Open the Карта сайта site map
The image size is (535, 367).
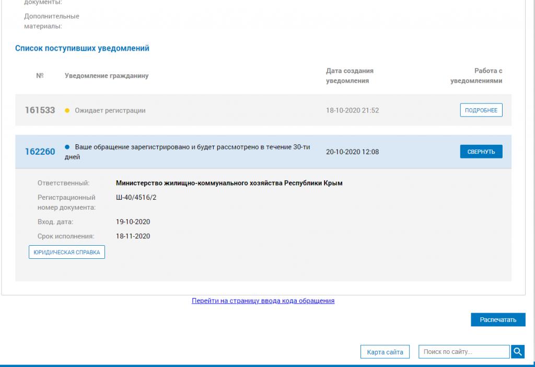(385, 352)
